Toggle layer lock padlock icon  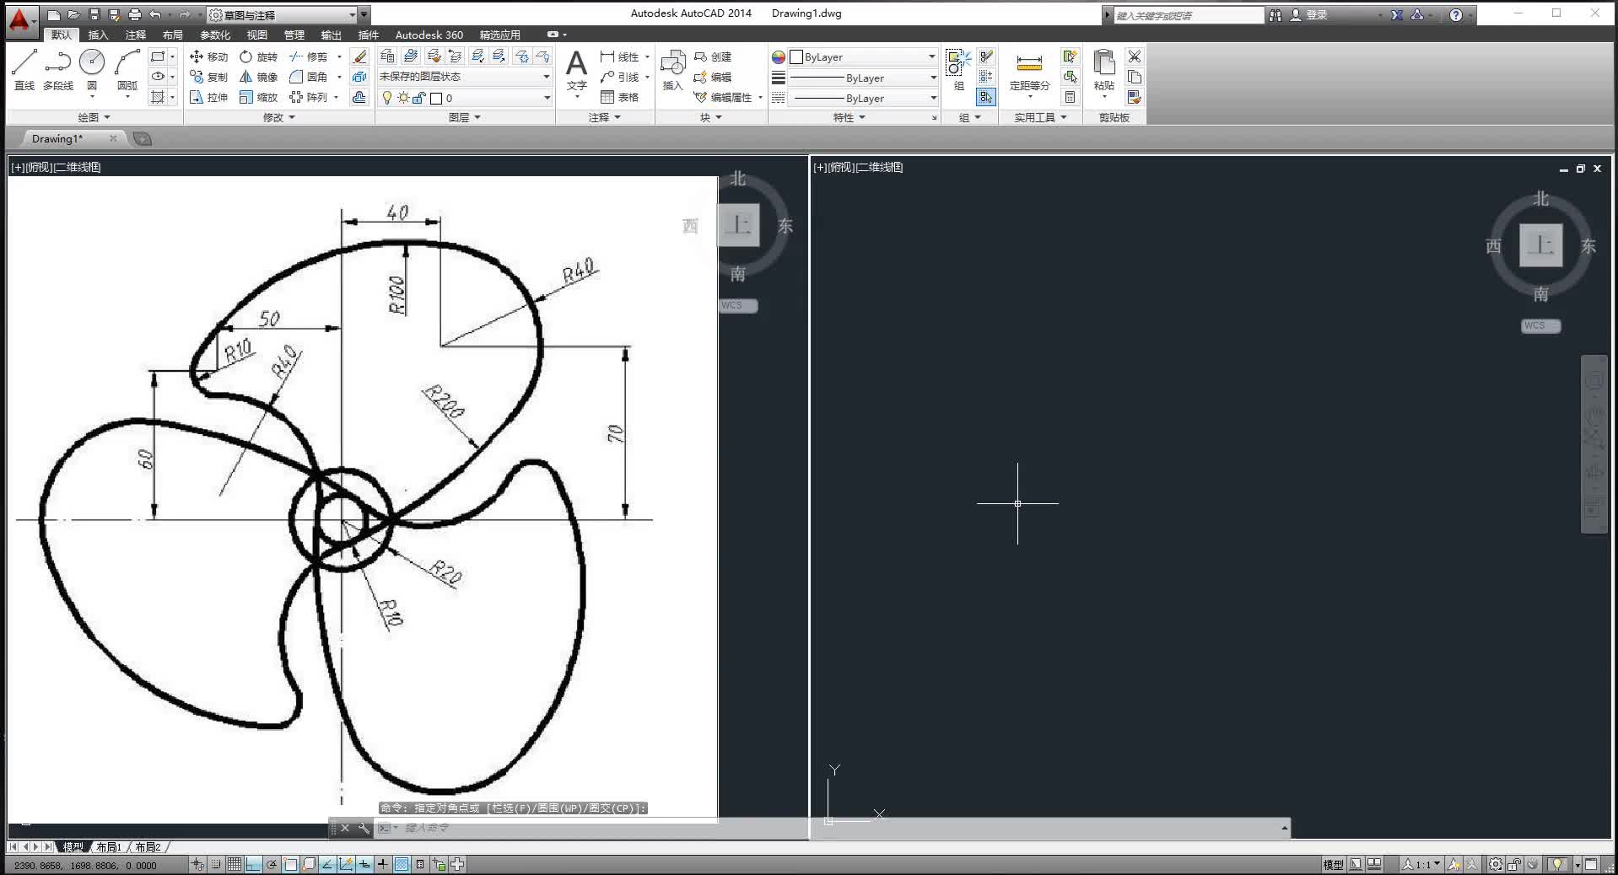pyautogui.click(x=419, y=98)
